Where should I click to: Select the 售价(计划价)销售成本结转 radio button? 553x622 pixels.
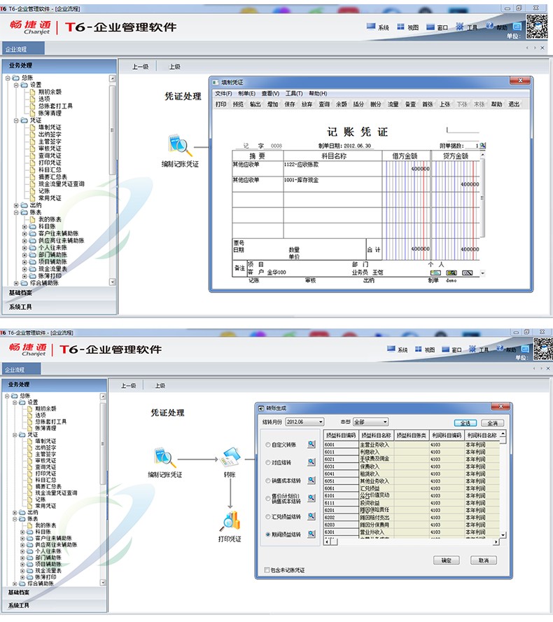click(268, 498)
